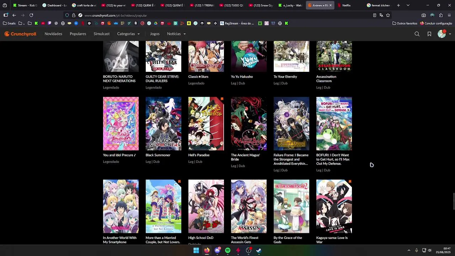Expand the profile avatar dropdown arrow
This screenshot has width=455, height=256.
450,34
